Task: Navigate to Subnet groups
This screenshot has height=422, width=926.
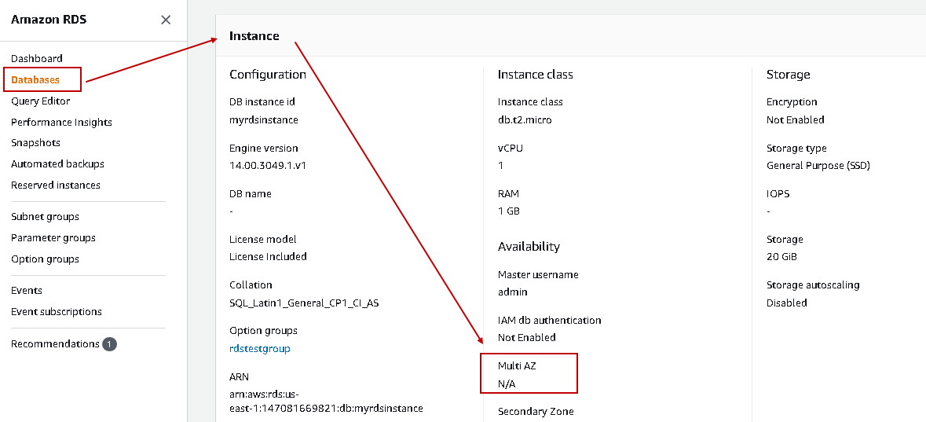Action: (x=45, y=217)
